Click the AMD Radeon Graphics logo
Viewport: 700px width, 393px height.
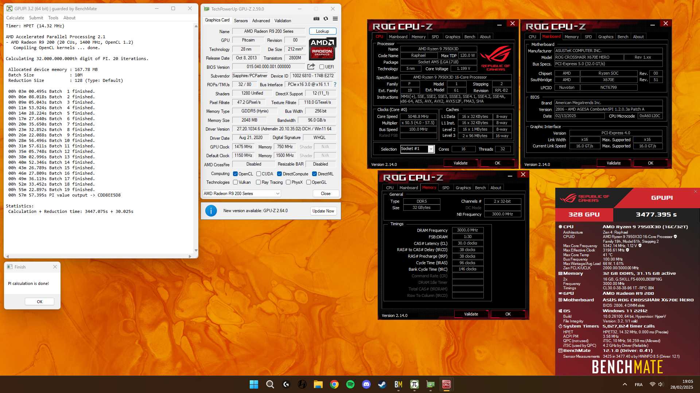[322, 49]
